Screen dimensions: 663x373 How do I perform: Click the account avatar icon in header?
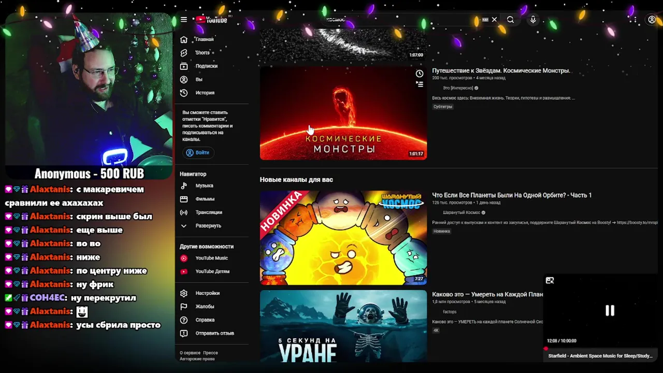tap(652, 20)
